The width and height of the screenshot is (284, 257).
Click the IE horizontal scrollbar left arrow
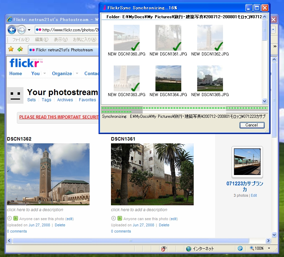coord(9,240)
